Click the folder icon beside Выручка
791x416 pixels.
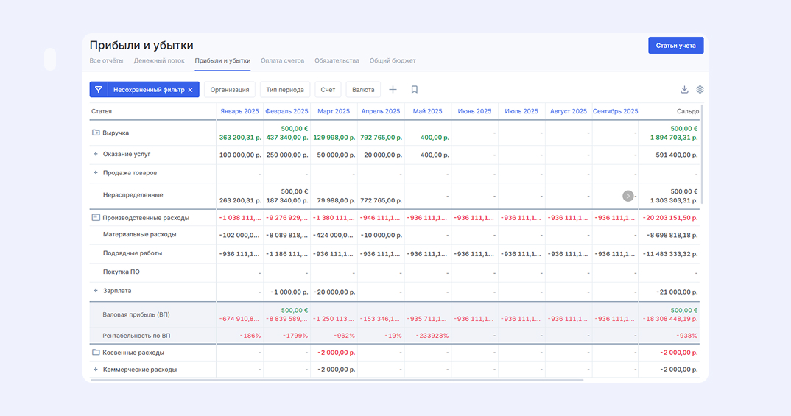click(x=96, y=133)
